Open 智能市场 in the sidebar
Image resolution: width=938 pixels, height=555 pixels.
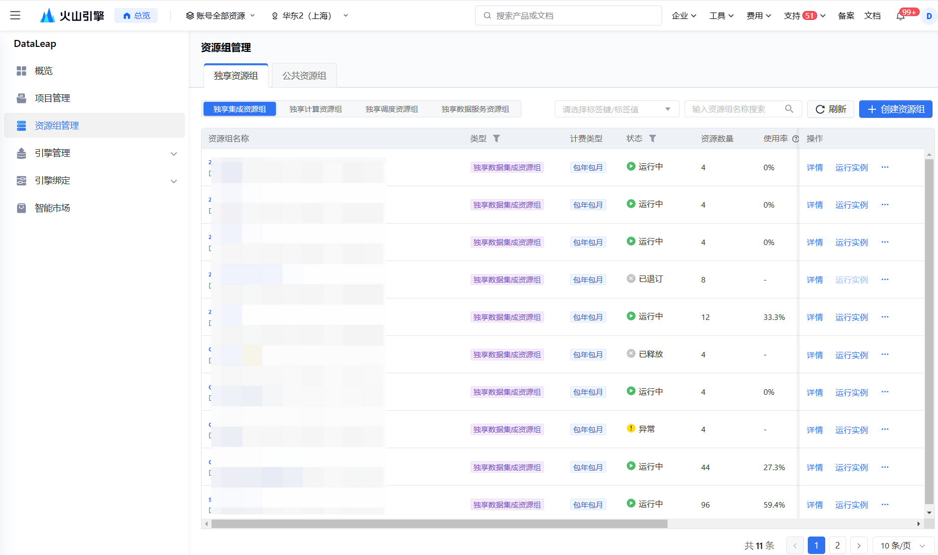(x=94, y=208)
